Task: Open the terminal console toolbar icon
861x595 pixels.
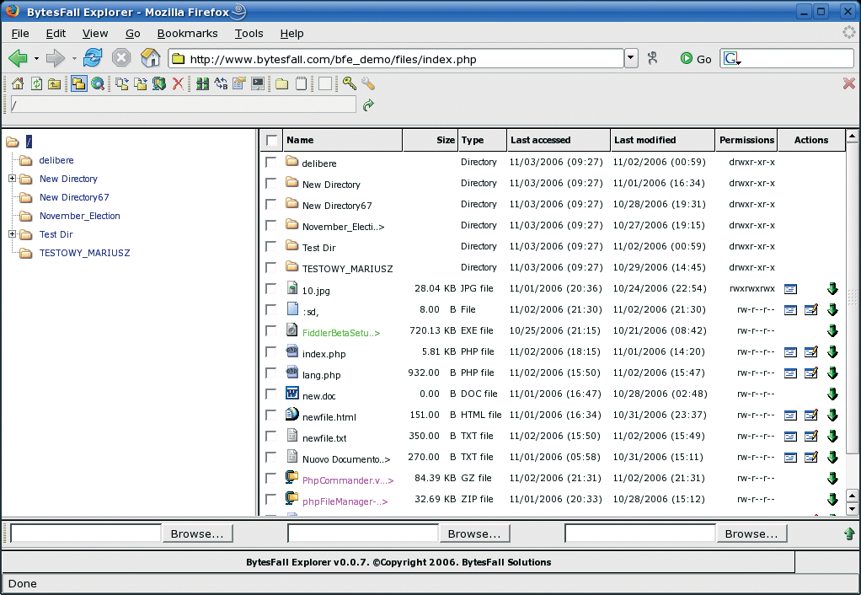Action: (x=258, y=83)
